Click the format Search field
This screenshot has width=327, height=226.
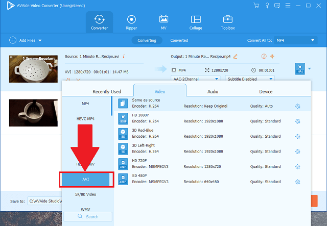[x=88, y=217]
